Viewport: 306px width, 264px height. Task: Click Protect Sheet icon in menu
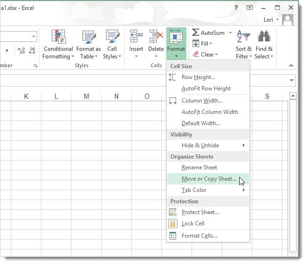click(172, 212)
